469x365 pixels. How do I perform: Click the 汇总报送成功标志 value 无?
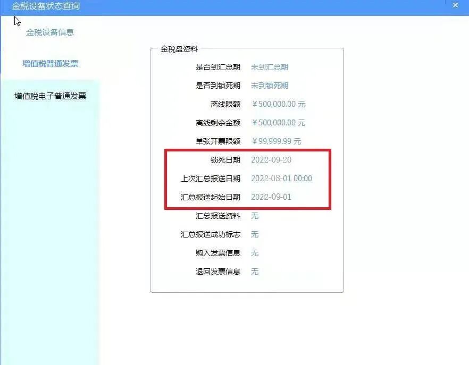point(254,234)
